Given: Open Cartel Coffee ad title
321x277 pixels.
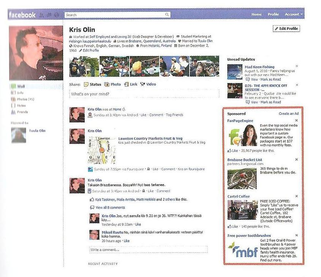Looking at the screenshot, I should [x=239, y=196].
